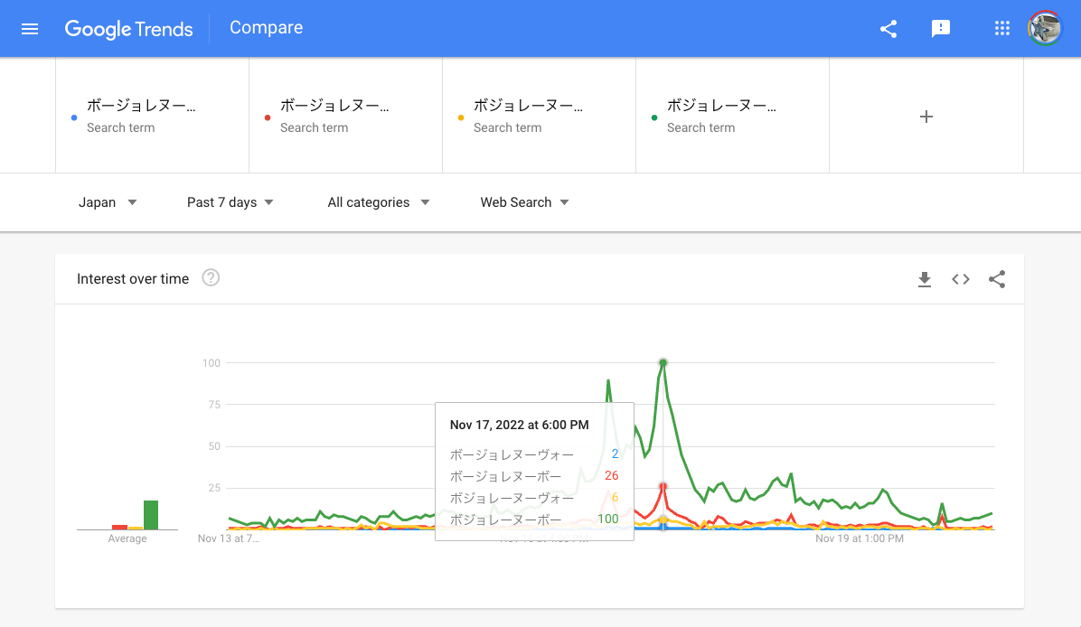Select the yellow-dot third search term
The image size is (1081, 627).
pyautogui.click(x=528, y=115)
